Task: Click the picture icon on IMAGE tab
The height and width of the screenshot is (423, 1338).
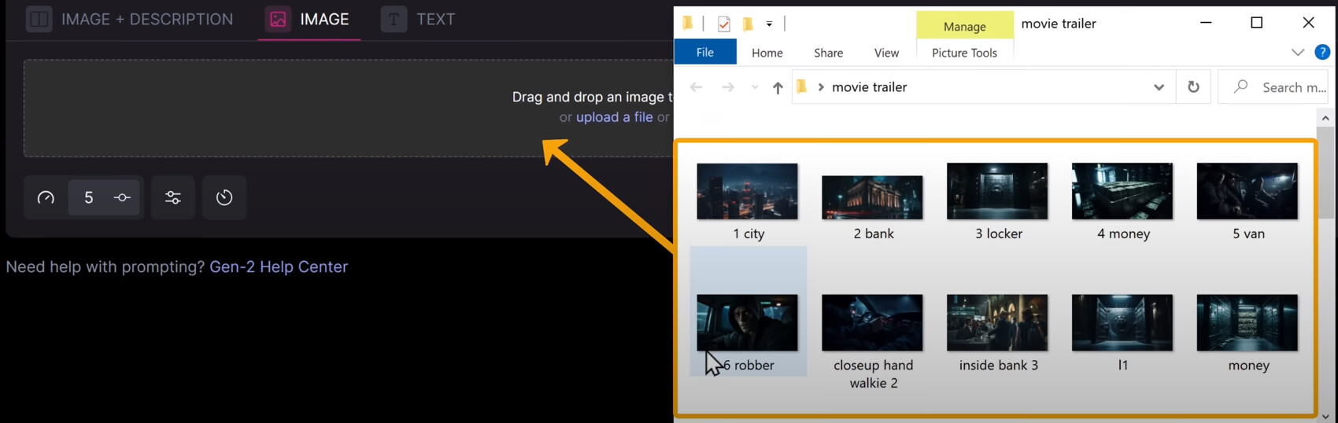Action: coord(278,19)
